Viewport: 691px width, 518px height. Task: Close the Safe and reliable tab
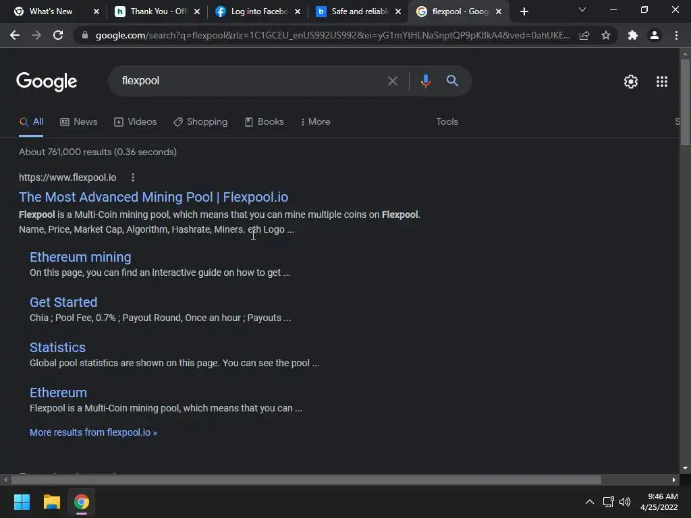point(398,11)
